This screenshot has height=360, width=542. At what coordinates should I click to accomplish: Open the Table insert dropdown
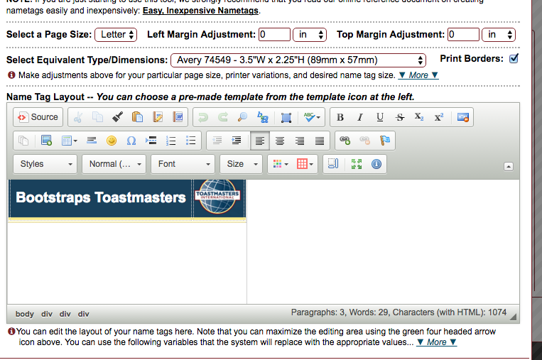pyautogui.click(x=69, y=141)
